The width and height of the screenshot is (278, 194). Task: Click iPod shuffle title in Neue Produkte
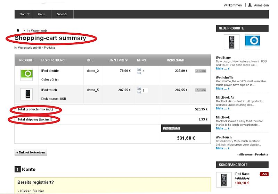click(x=224, y=77)
